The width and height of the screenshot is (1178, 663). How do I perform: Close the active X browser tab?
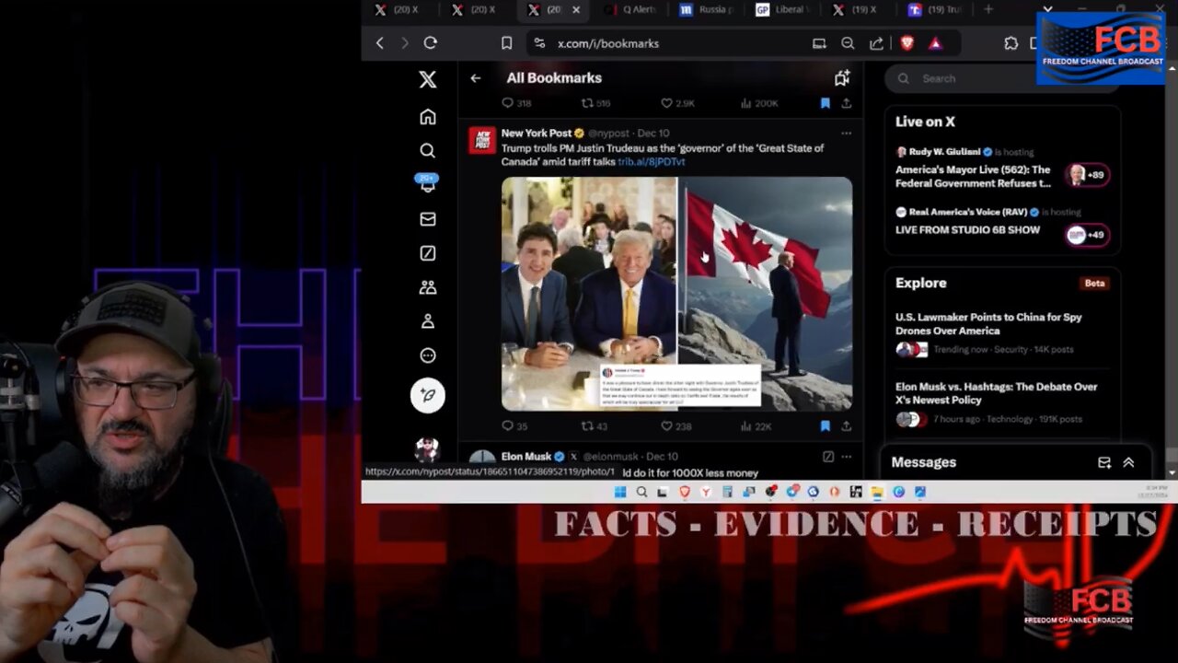576,10
